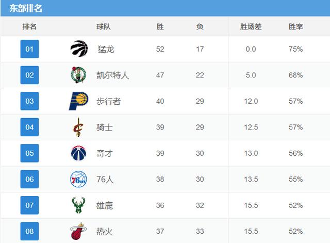Image resolution: width=330 pixels, height=243 pixels.
Task: Select the Bucks deer logo
Action: 78,205
